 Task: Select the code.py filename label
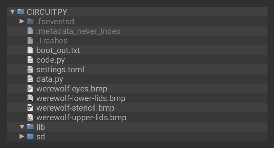[x=51, y=60]
